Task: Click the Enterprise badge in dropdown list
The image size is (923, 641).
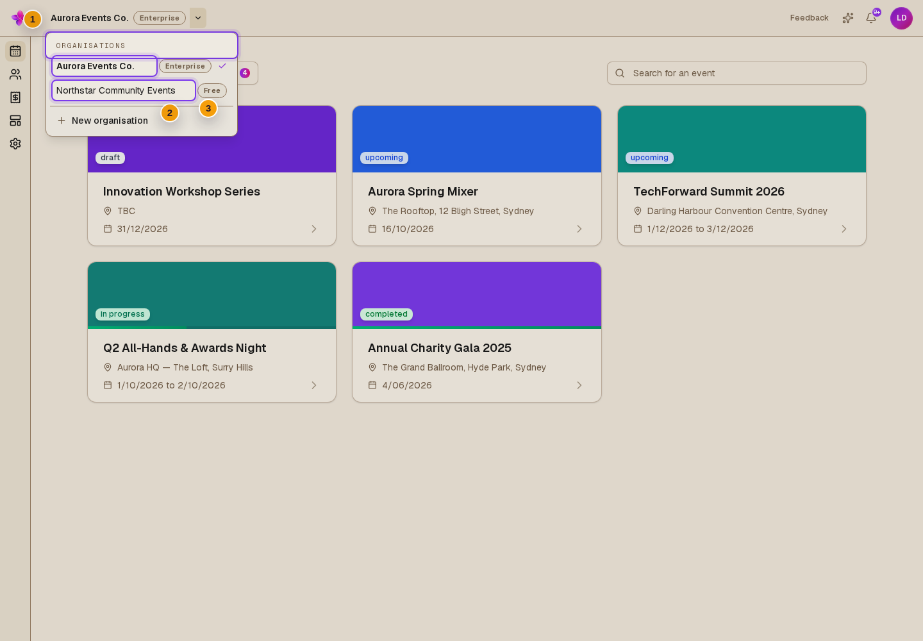Action: point(185,66)
